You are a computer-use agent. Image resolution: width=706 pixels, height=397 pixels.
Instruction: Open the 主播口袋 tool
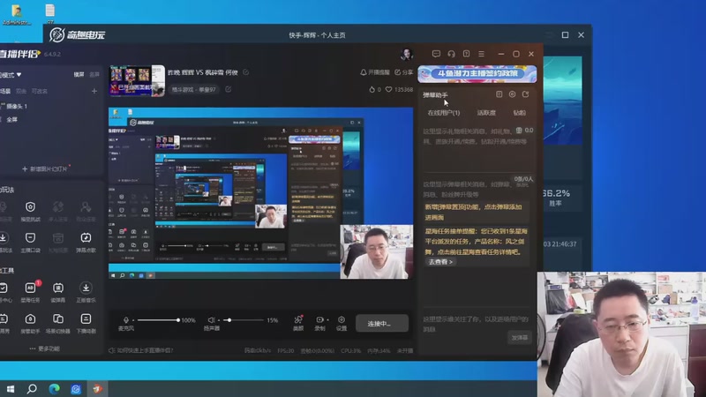31,242
